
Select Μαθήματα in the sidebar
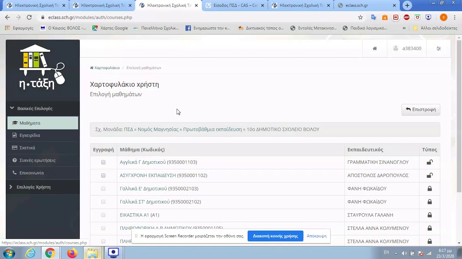coord(43,123)
